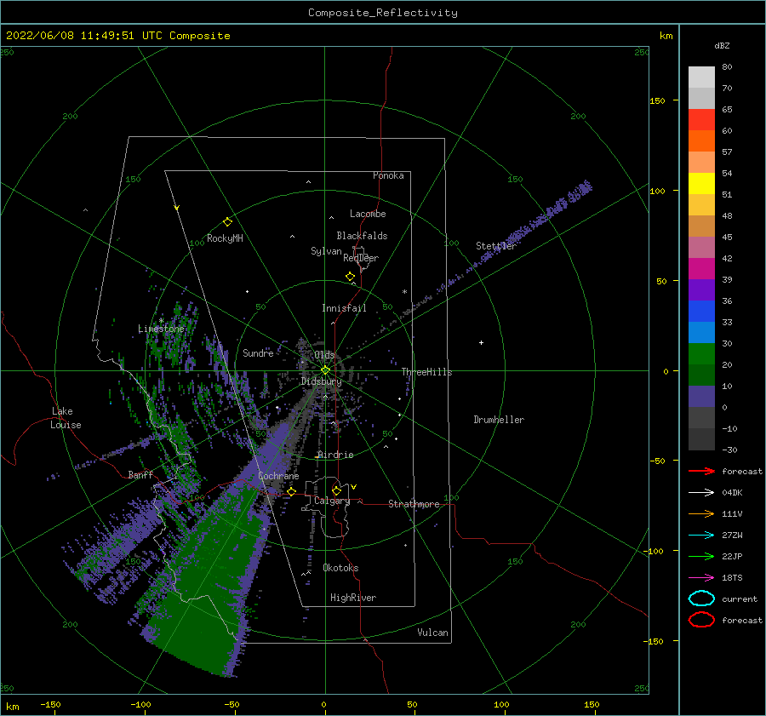
Task: Click the Cochrane town label
Action: point(278,476)
